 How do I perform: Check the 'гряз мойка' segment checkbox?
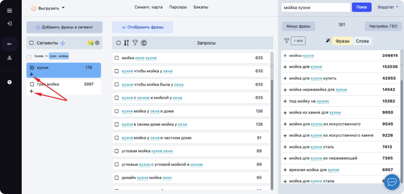pyautogui.click(x=32, y=84)
